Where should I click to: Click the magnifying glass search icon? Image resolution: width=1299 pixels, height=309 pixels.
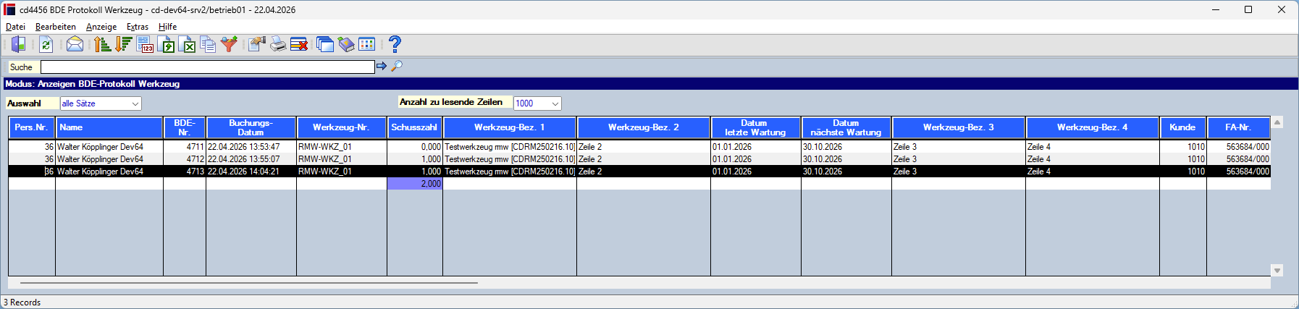[x=397, y=66]
